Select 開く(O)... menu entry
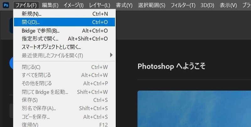This screenshot has width=251, height=127. 64,22
